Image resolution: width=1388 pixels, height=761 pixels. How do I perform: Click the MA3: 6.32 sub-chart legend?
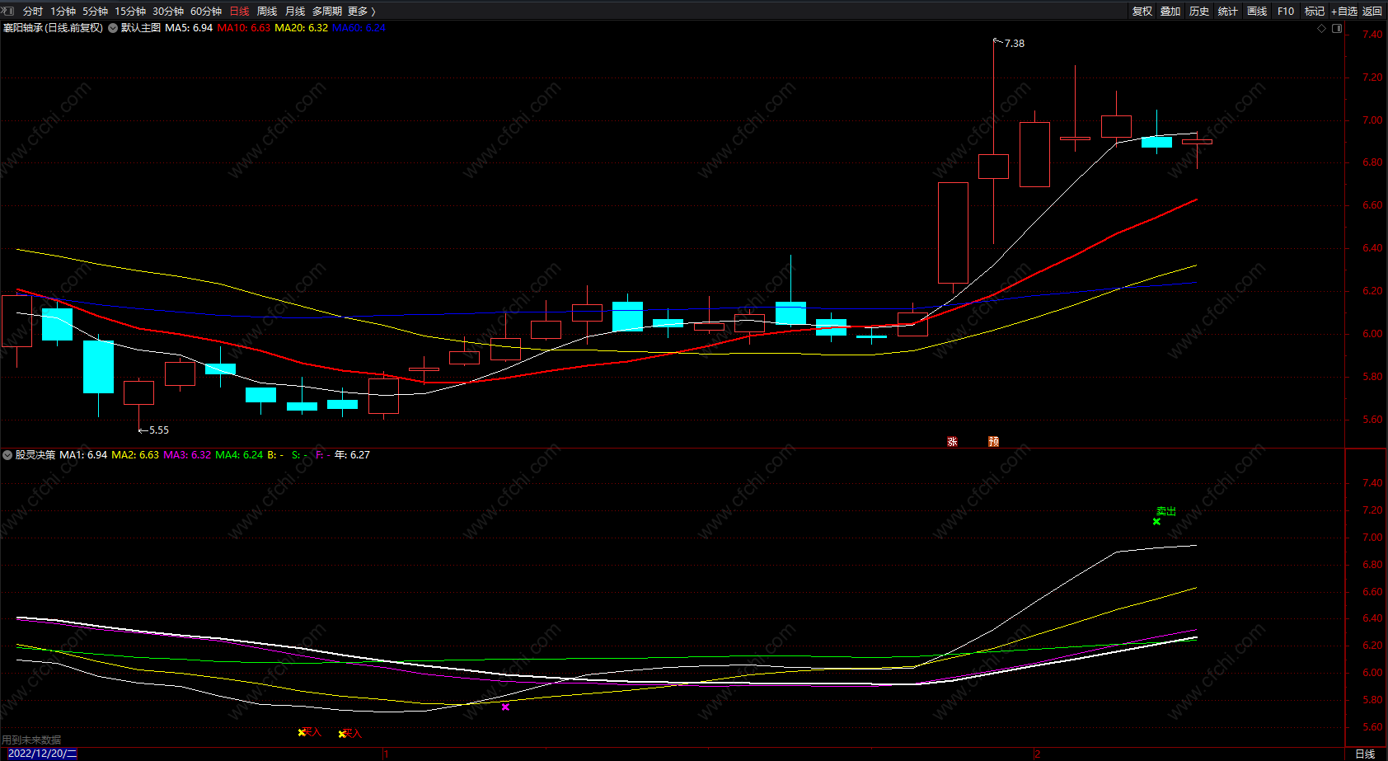point(187,455)
